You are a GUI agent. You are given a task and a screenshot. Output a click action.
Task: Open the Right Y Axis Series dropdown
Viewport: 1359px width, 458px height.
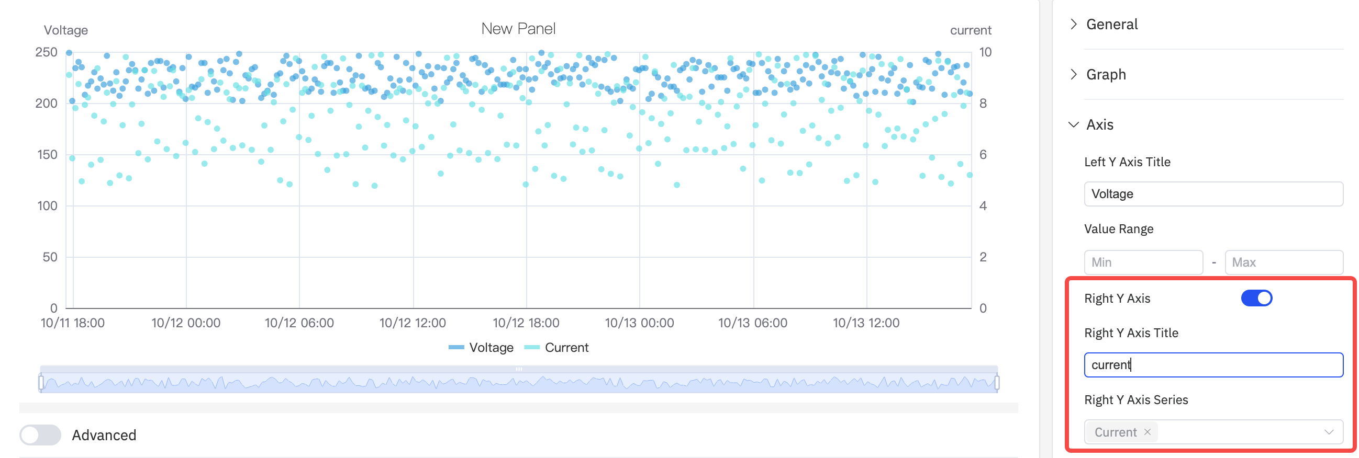click(1328, 432)
